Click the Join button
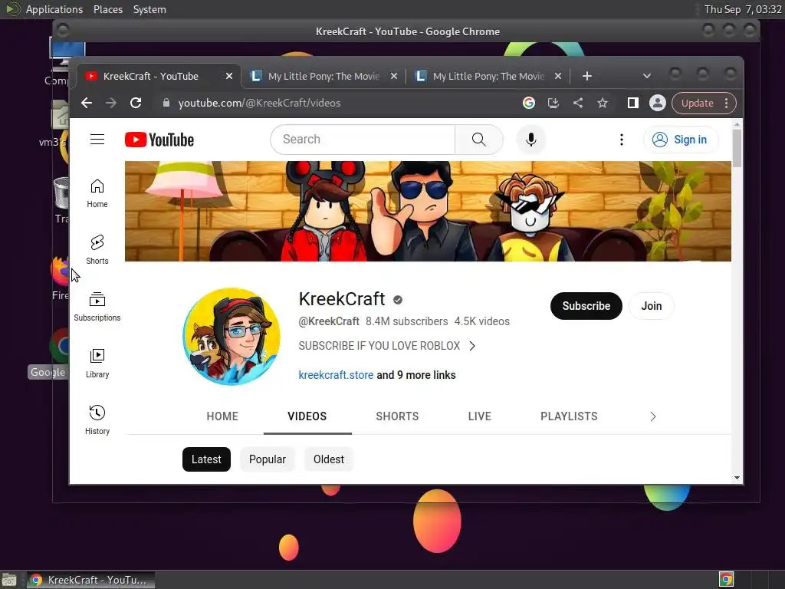785x589 pixels. pyautogui.click(x=652, y=306)
